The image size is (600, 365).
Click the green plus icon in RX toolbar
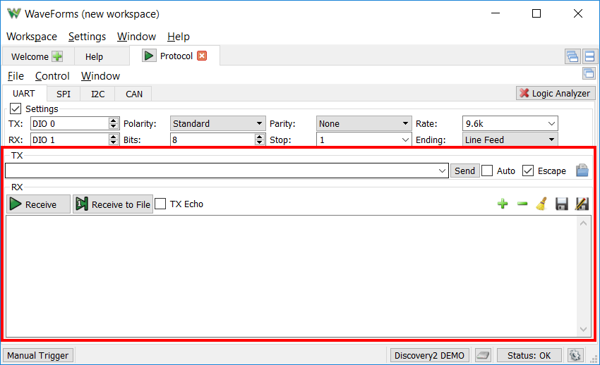click(503, 204)
